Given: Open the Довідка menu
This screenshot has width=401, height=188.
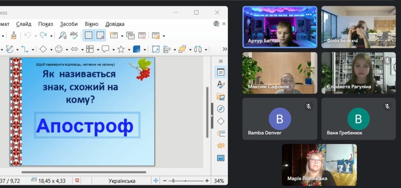Looking at the screenshot, I should point(115,24).
